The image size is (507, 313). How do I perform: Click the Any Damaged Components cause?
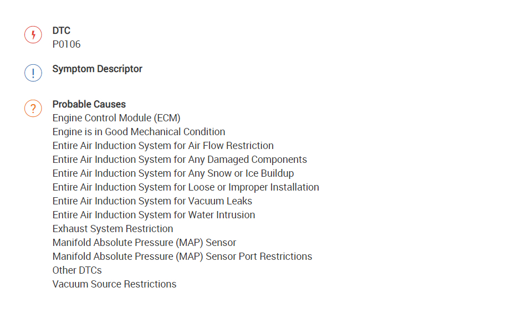(x=180, y=160)
